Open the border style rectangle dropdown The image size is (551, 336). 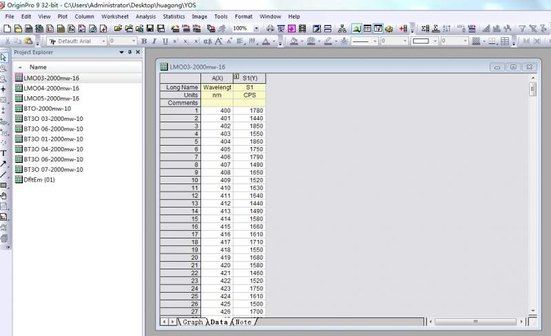click(x=435, y=41)
